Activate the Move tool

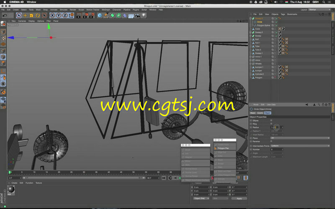click(x=25, y=15)
